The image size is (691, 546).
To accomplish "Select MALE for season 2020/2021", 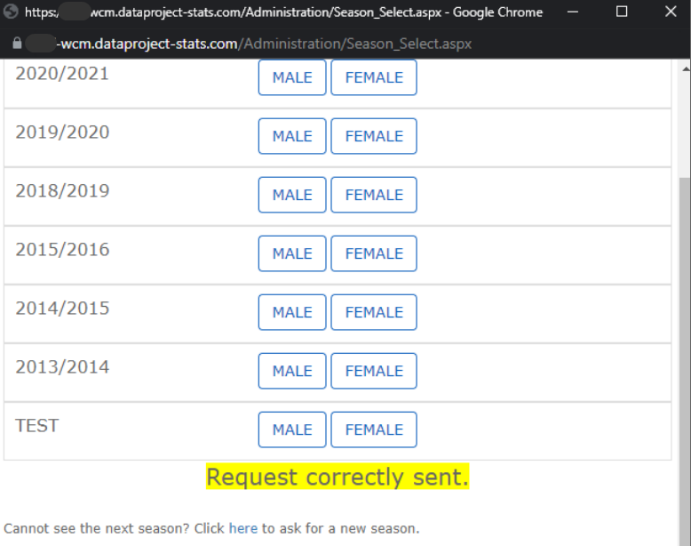I will click(x=292, y=77).
